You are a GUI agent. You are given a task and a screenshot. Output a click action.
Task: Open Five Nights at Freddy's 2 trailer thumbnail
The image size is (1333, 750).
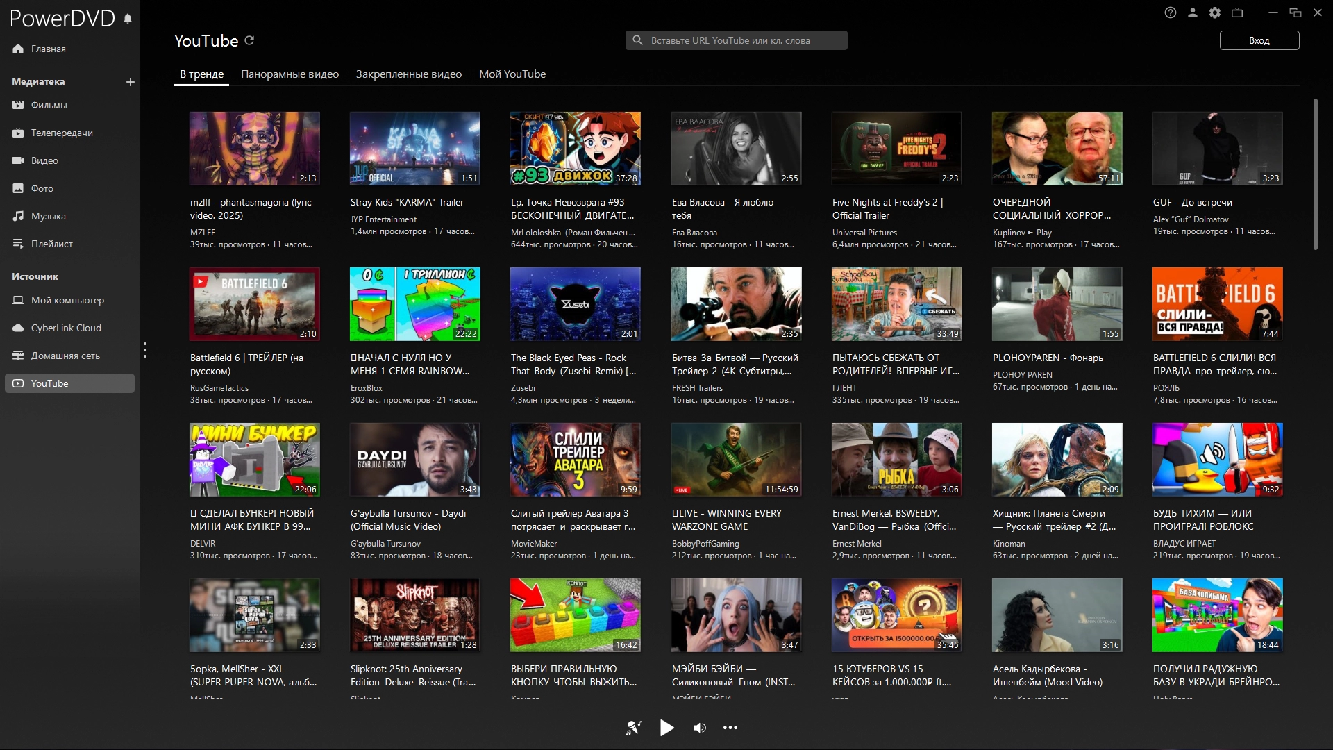coord(896,149)
